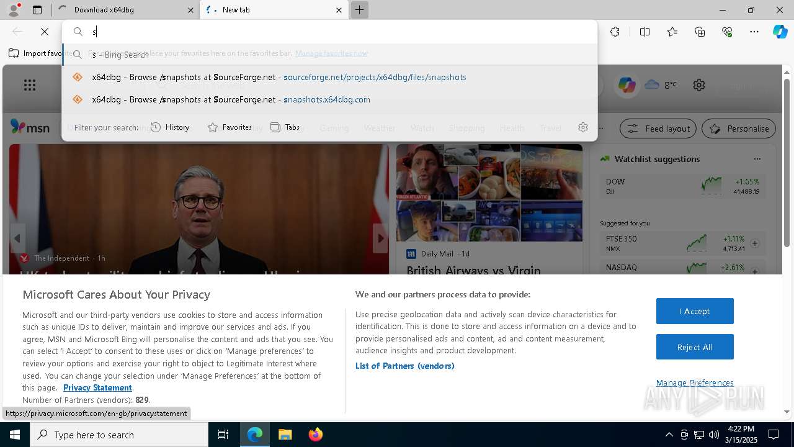Screen dimensions: 794x447
Task: Add NASDAQ to watchlist
Action: coord(755,271)
